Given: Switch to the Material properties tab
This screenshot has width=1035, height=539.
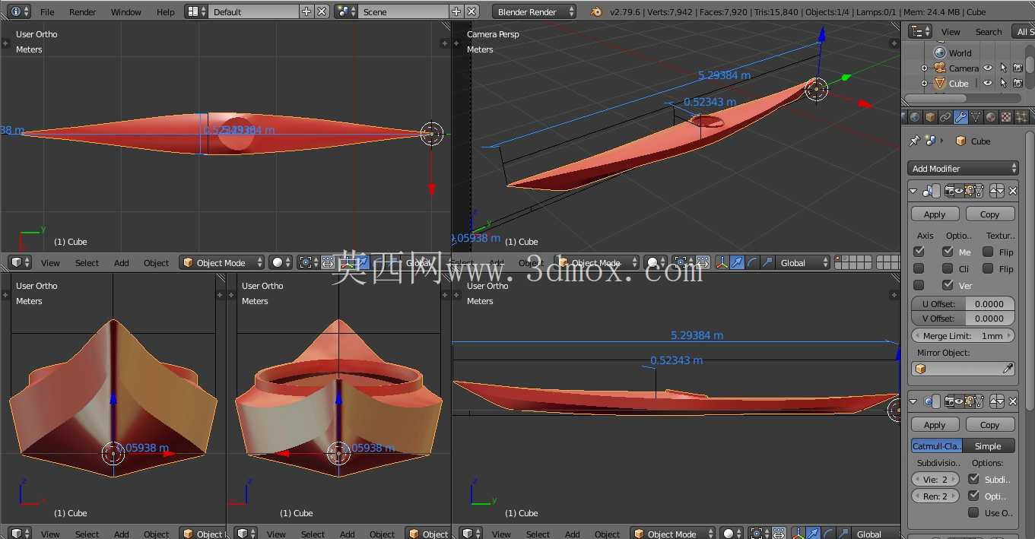Looking at the screenshot, I should (991, 117).
